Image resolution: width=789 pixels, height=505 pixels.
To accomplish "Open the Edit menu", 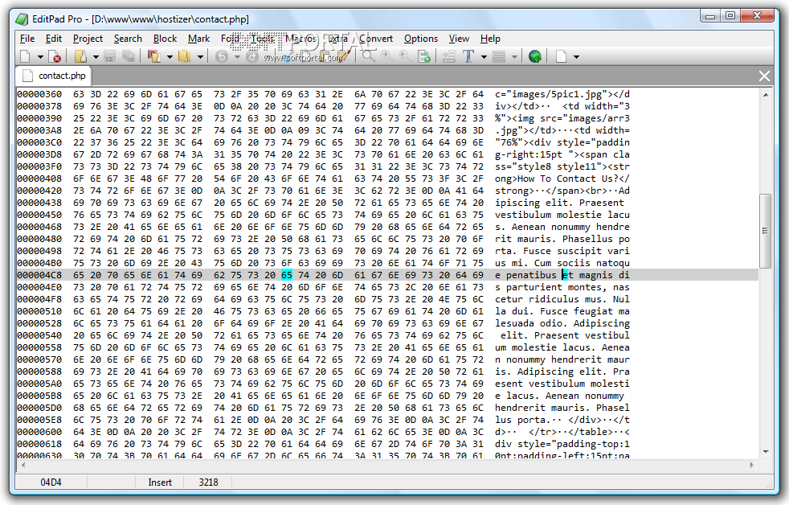I will click(x=53, y=39).
